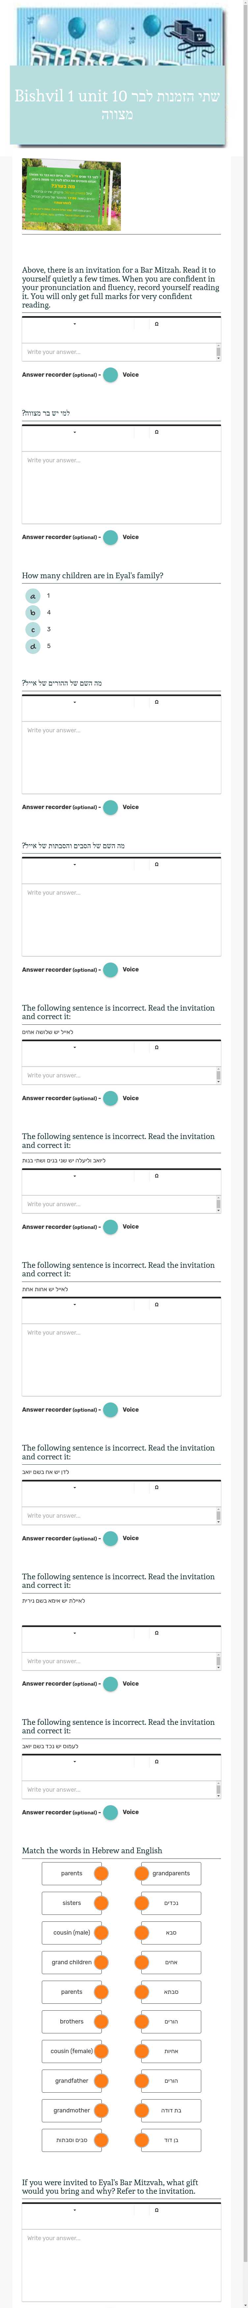
Task: Insert special character in the parents' names editor
Action: point(157,702)
